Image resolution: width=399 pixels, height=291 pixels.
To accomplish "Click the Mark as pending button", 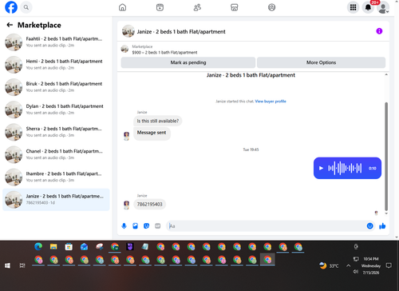I will coord(188,62).
